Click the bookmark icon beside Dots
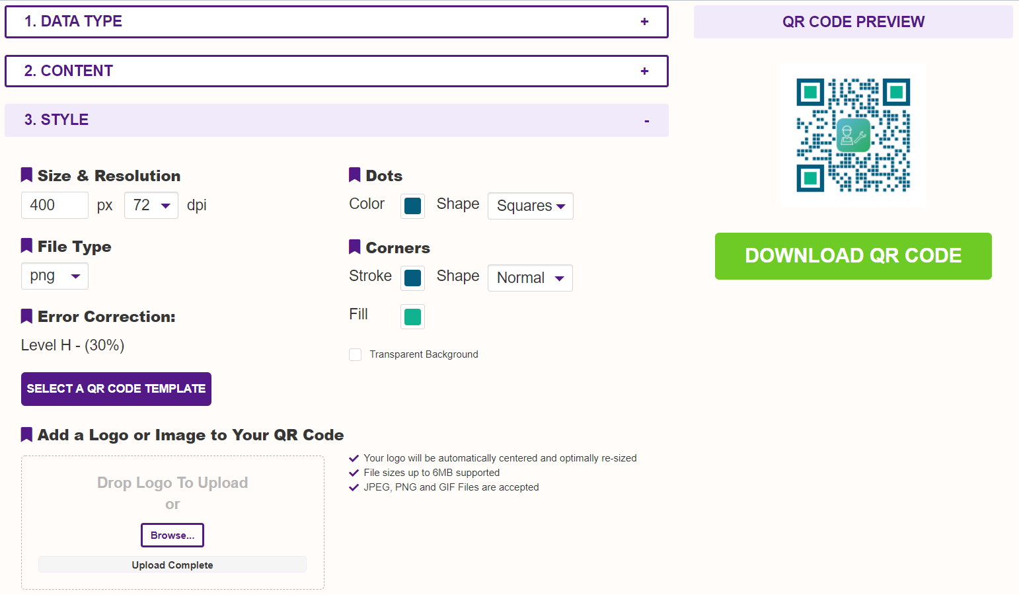The width and height of the screenshot is (1019, 595). click(x=354, y=175)
